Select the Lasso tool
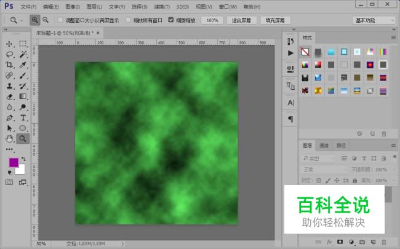400x249 pixels. click(9, 54)
